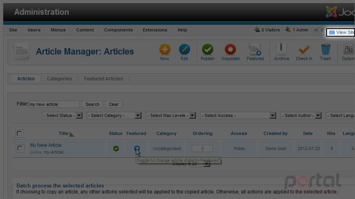The height and width of the screenshot is (199, 355).
Task: Click the ordering value field showing 0
Action: pos(202,148)
